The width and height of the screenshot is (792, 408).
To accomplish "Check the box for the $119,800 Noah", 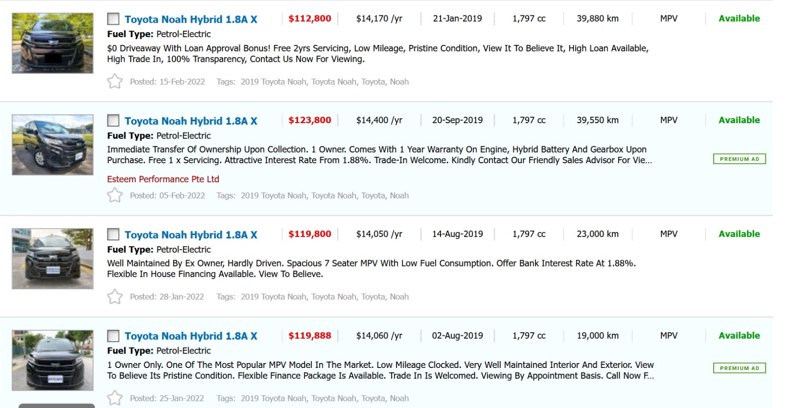I will point(113,234).
